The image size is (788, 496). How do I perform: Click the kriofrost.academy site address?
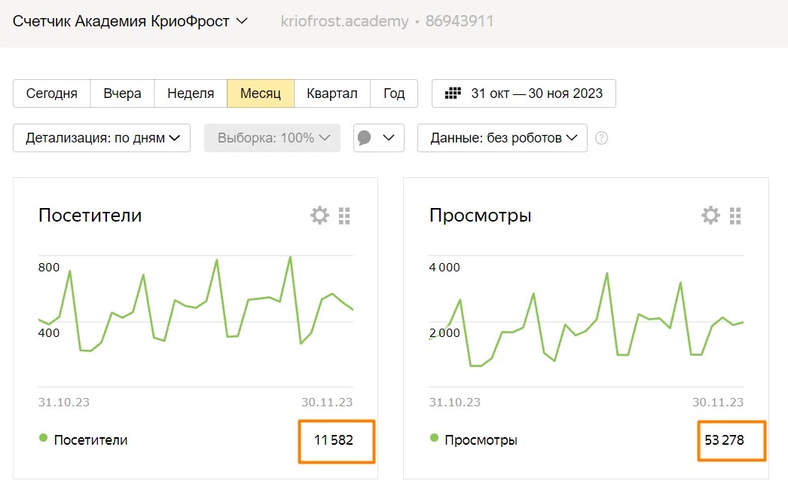click(x=345, y=21)
